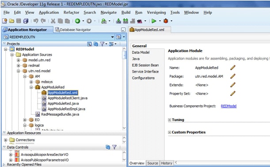Image resolution: width=270 pixels, height=167 pixels.
Task: Collapse the Projects panel section
Action: point(4,44)
